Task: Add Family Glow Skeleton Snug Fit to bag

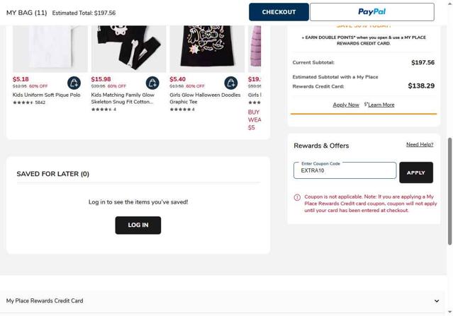Action: click(152, 83)
